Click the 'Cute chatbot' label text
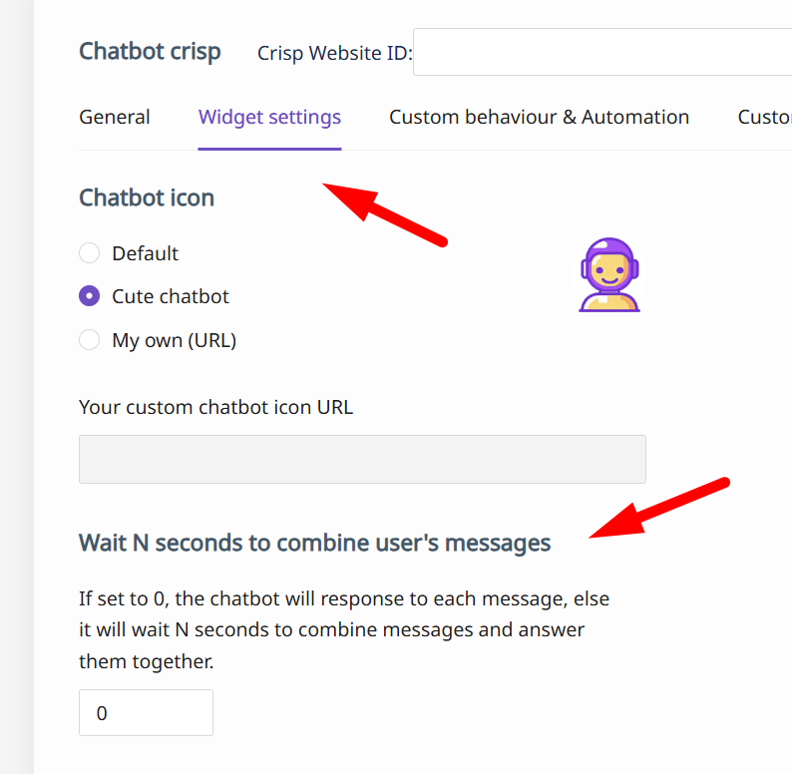The image size is (792, 774). [x=171, y=296]
